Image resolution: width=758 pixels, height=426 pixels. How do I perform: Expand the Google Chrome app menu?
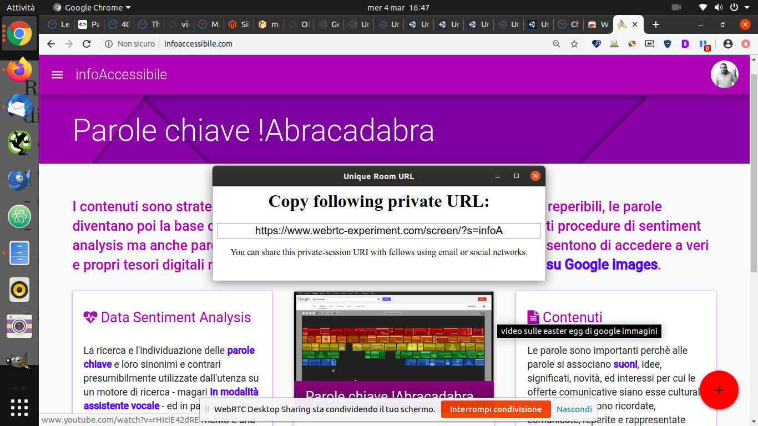(92, 8)
